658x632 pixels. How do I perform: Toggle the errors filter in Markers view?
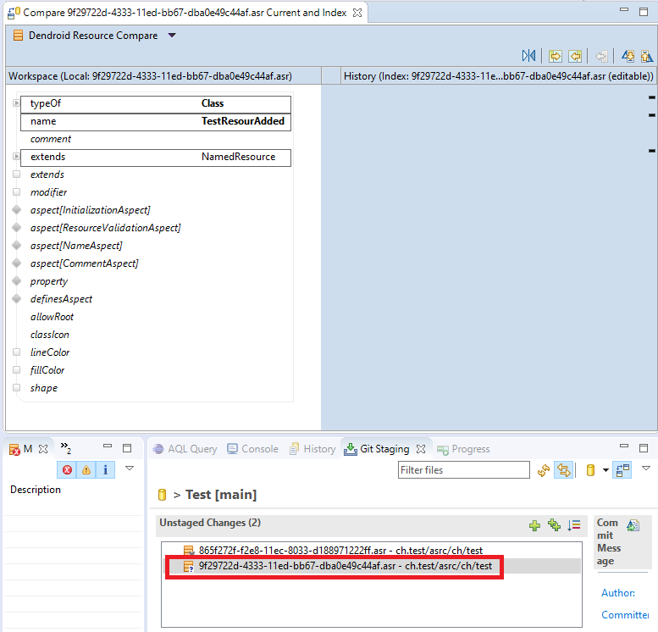click(67, 469)
